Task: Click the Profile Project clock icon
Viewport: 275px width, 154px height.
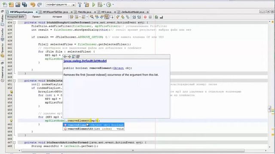Action: 109,5
